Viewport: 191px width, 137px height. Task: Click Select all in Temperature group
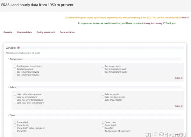pyautogui.click(x=179, y=78)
